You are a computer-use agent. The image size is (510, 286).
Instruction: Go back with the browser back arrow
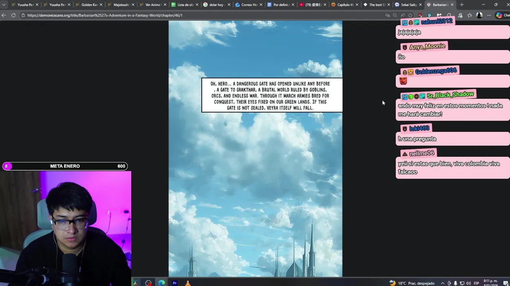[x=4, y=15]
